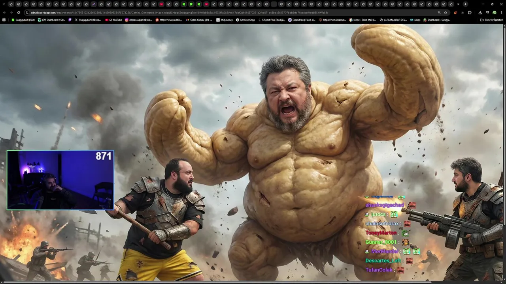Open the Dashboard - Swagg bookmark

(x=436, y=20)
